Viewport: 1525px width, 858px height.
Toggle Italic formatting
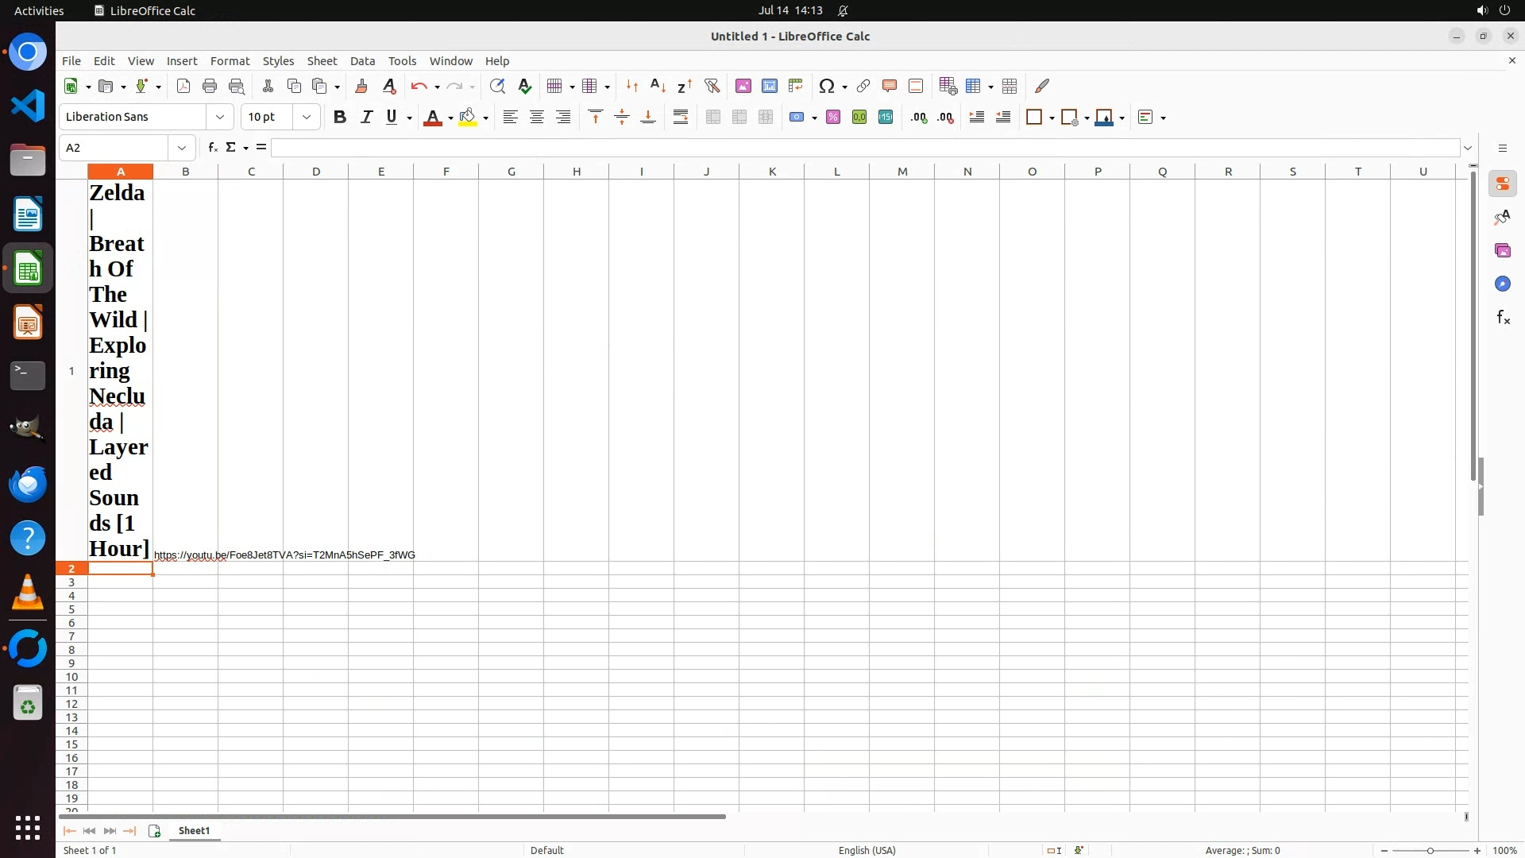pos(366,118)
